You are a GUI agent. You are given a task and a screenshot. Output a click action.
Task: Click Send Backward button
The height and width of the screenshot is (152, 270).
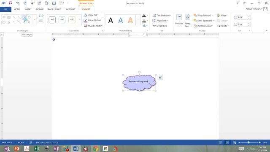(x=203, y=21)
